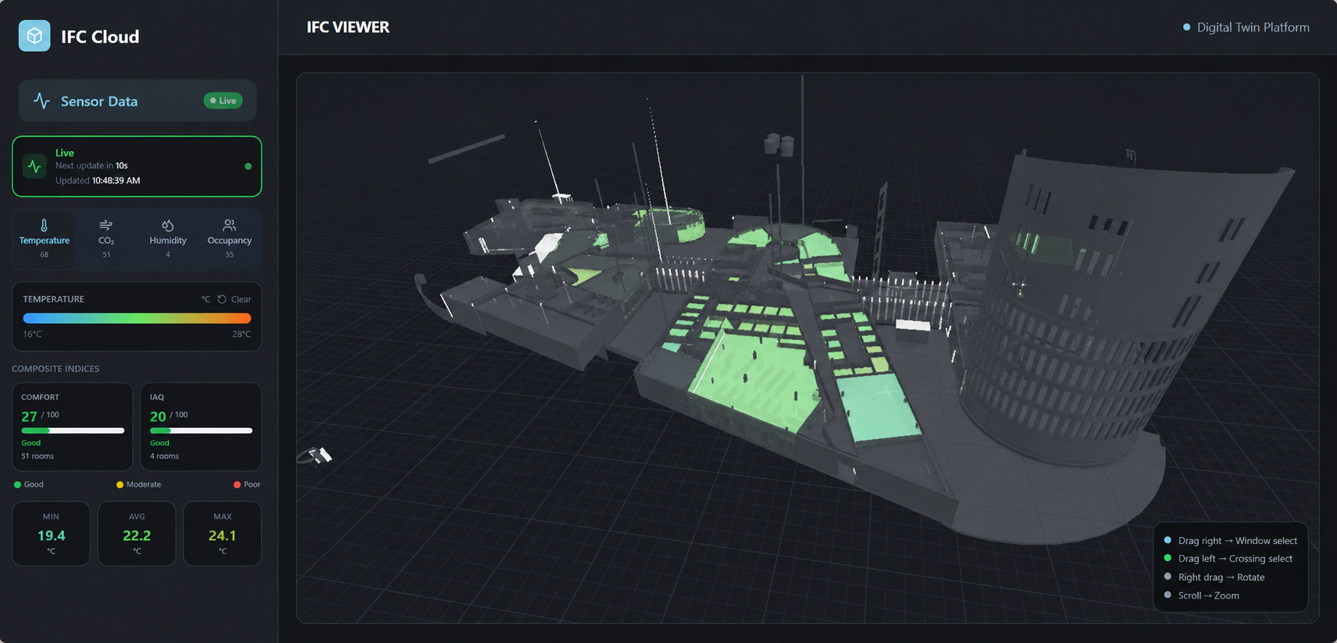Click the '4 rooms' text in IAQ
The height and width of the screenshot is (643, 1337).
(x=164, y=456)
